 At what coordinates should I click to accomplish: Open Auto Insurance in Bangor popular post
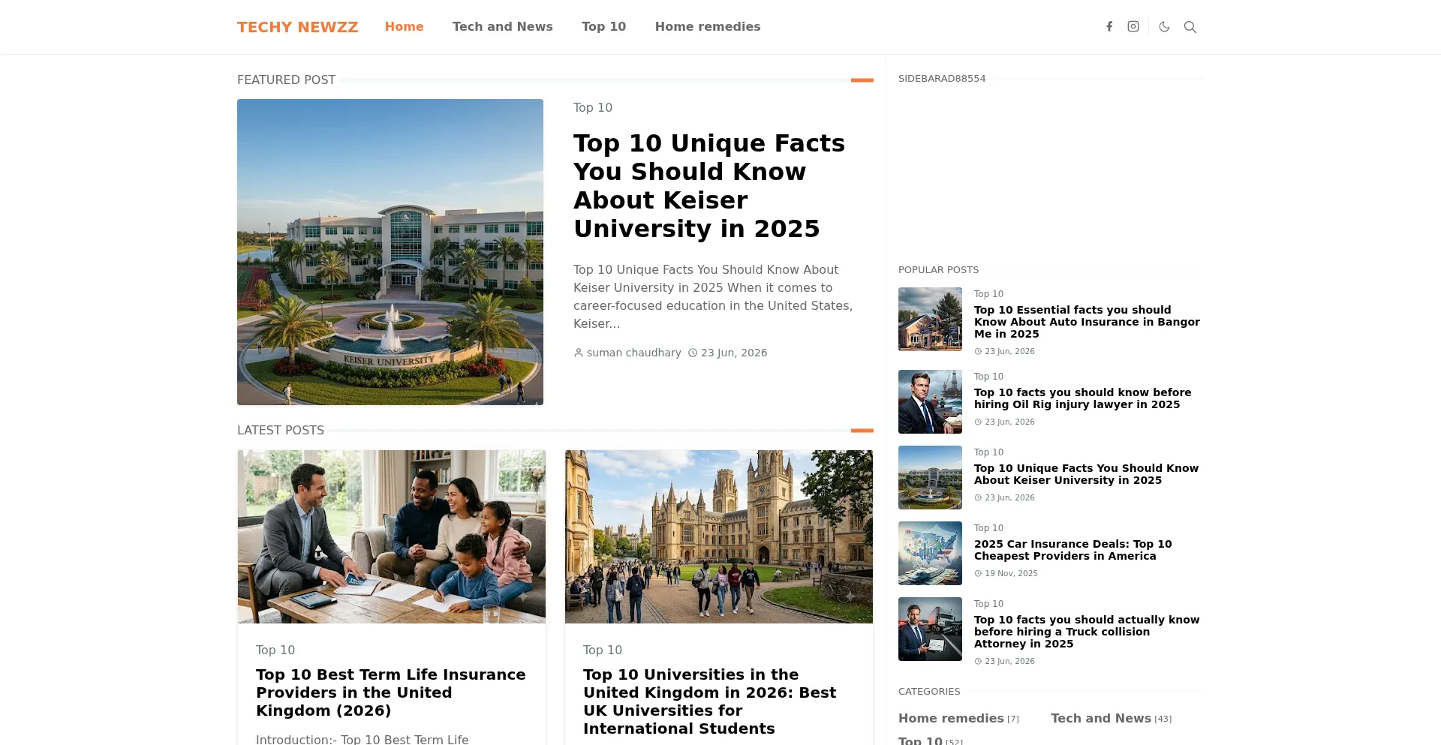(x=1087, y=322)
